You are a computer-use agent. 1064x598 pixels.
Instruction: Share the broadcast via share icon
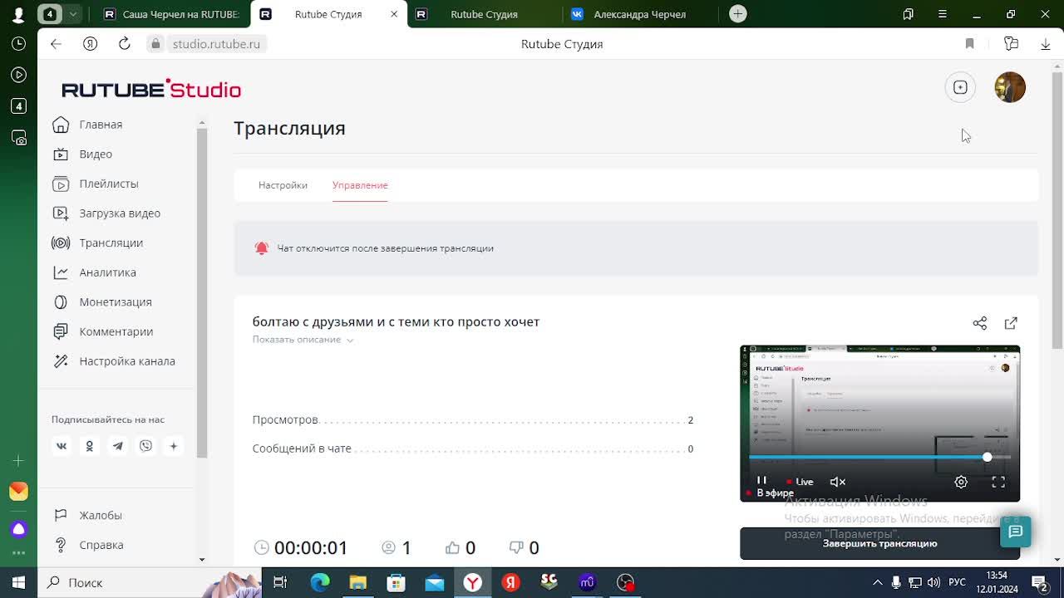[x=980, y=323]
